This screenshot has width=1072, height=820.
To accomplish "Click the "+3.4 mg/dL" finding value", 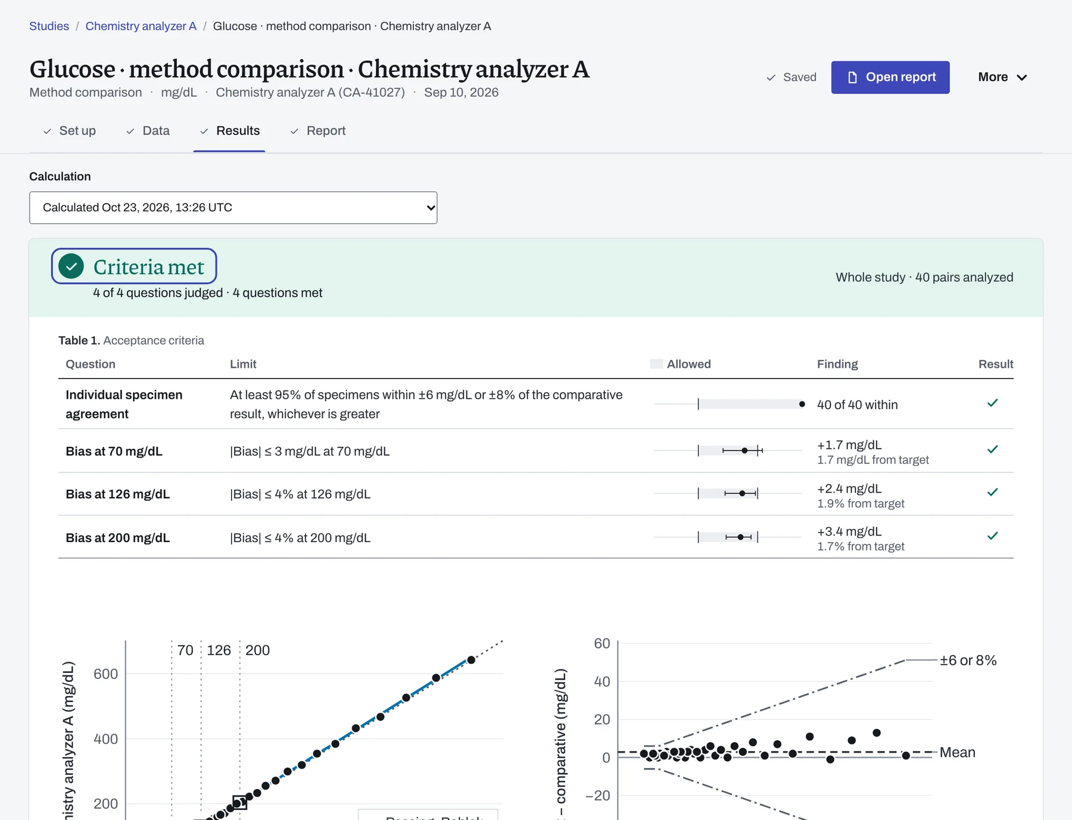I will pos(849,531).
